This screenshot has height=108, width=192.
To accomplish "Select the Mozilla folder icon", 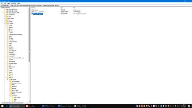I will (x=8, y=60).
